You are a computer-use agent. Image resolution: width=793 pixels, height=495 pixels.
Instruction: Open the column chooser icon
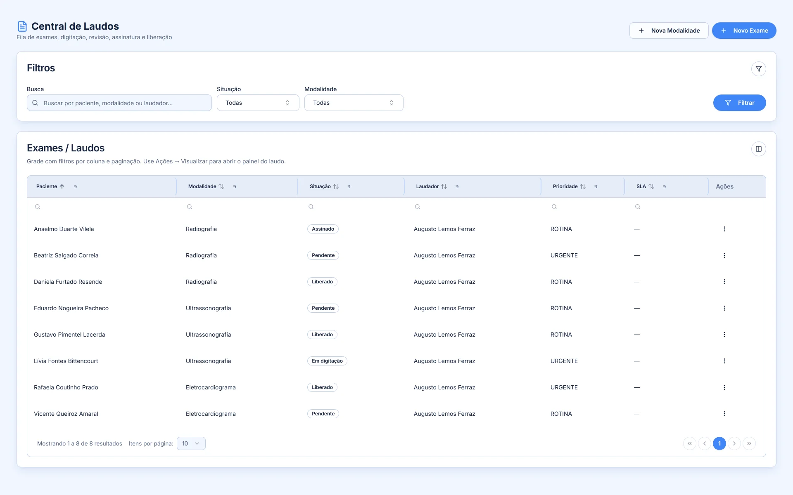click(x=758, y=149)
